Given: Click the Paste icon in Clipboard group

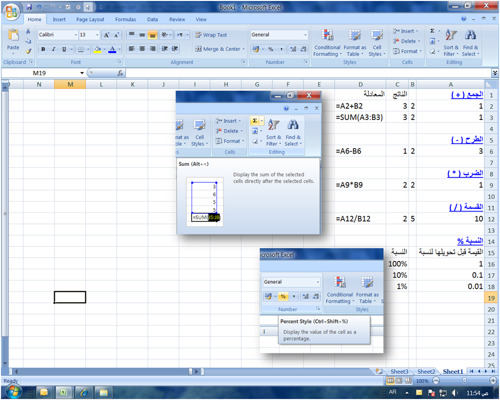Looking at the screenshot, I should pyautogui.click(x=13, y=38).
